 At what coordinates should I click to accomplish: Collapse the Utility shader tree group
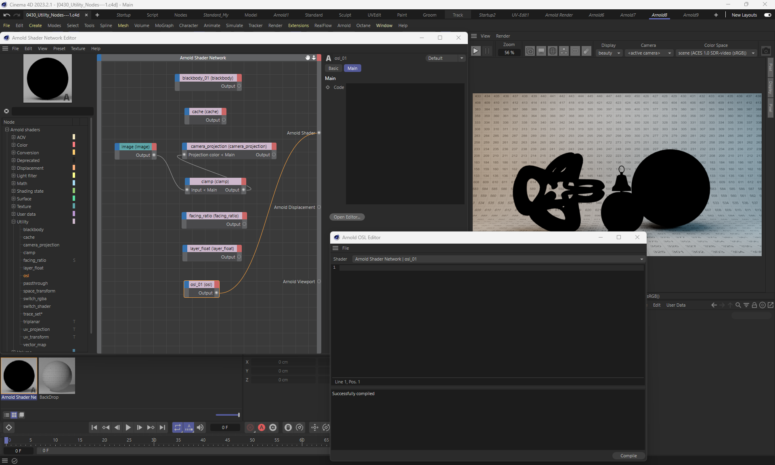point(13,222)
